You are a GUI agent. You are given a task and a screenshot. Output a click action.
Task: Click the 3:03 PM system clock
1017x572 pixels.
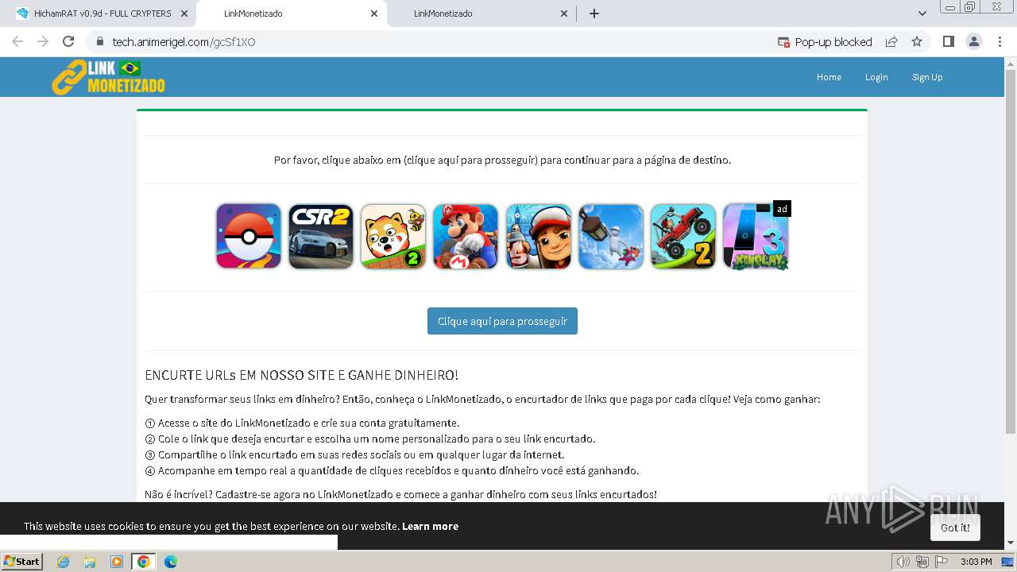(x=976, y=562)
